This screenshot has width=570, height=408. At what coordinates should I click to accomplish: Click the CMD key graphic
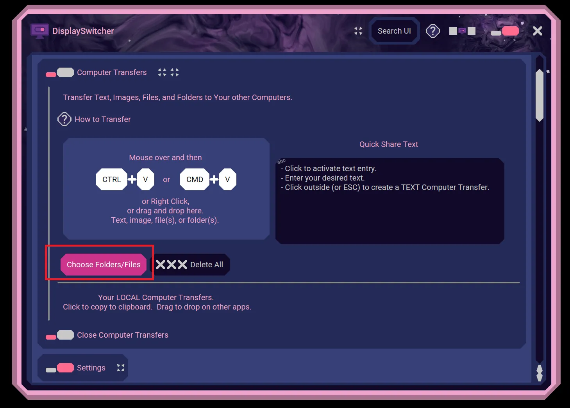(x=195, y=179)
